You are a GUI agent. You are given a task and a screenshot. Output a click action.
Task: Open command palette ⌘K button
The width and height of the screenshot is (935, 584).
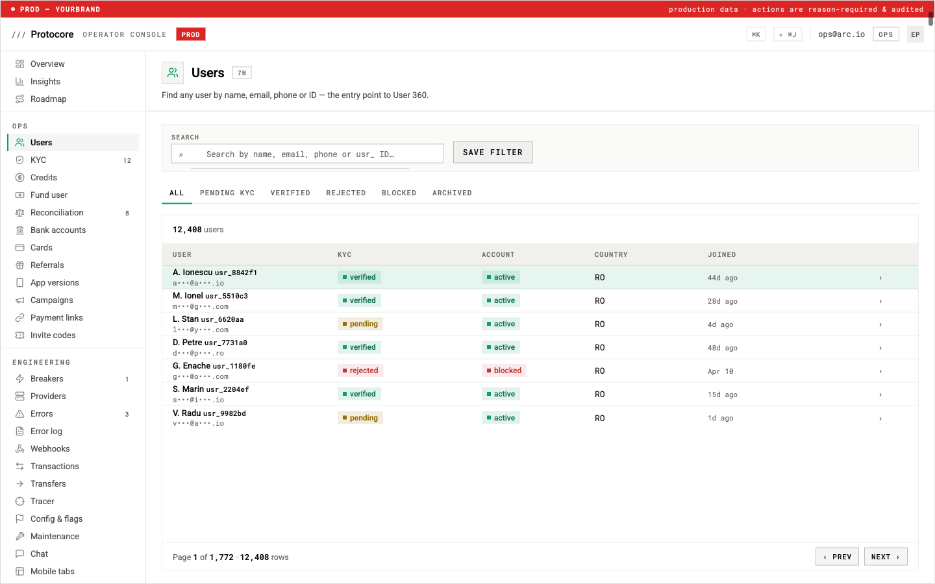[x=756, y=34]
